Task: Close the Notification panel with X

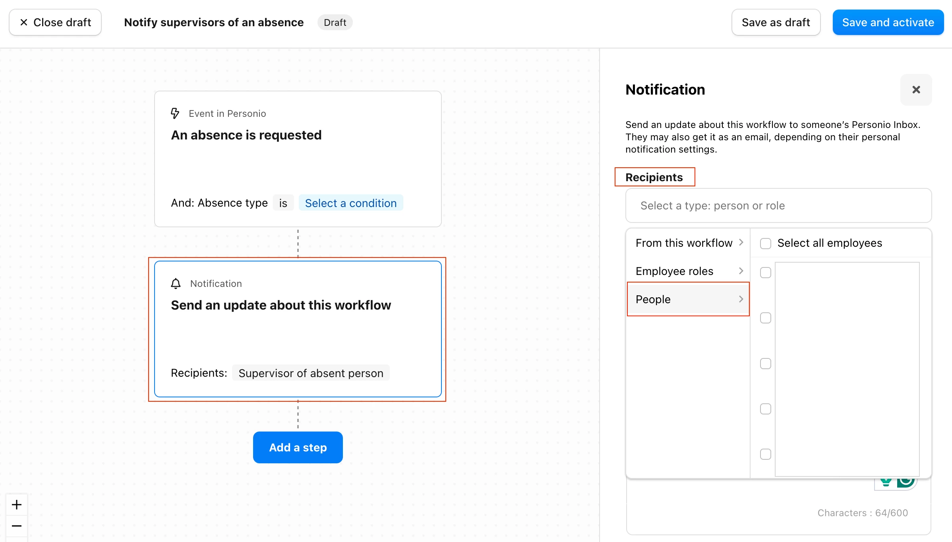Action: 916,90
